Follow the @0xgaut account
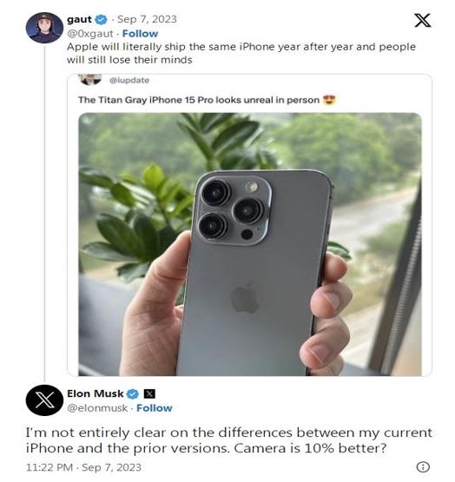 point(140,34)
